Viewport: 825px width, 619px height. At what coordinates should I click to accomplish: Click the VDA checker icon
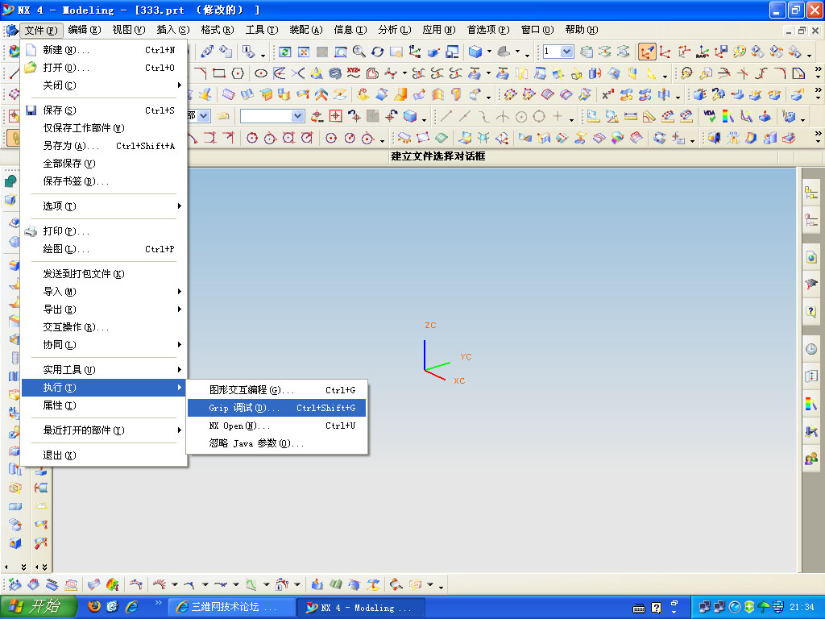coord(709,116)
